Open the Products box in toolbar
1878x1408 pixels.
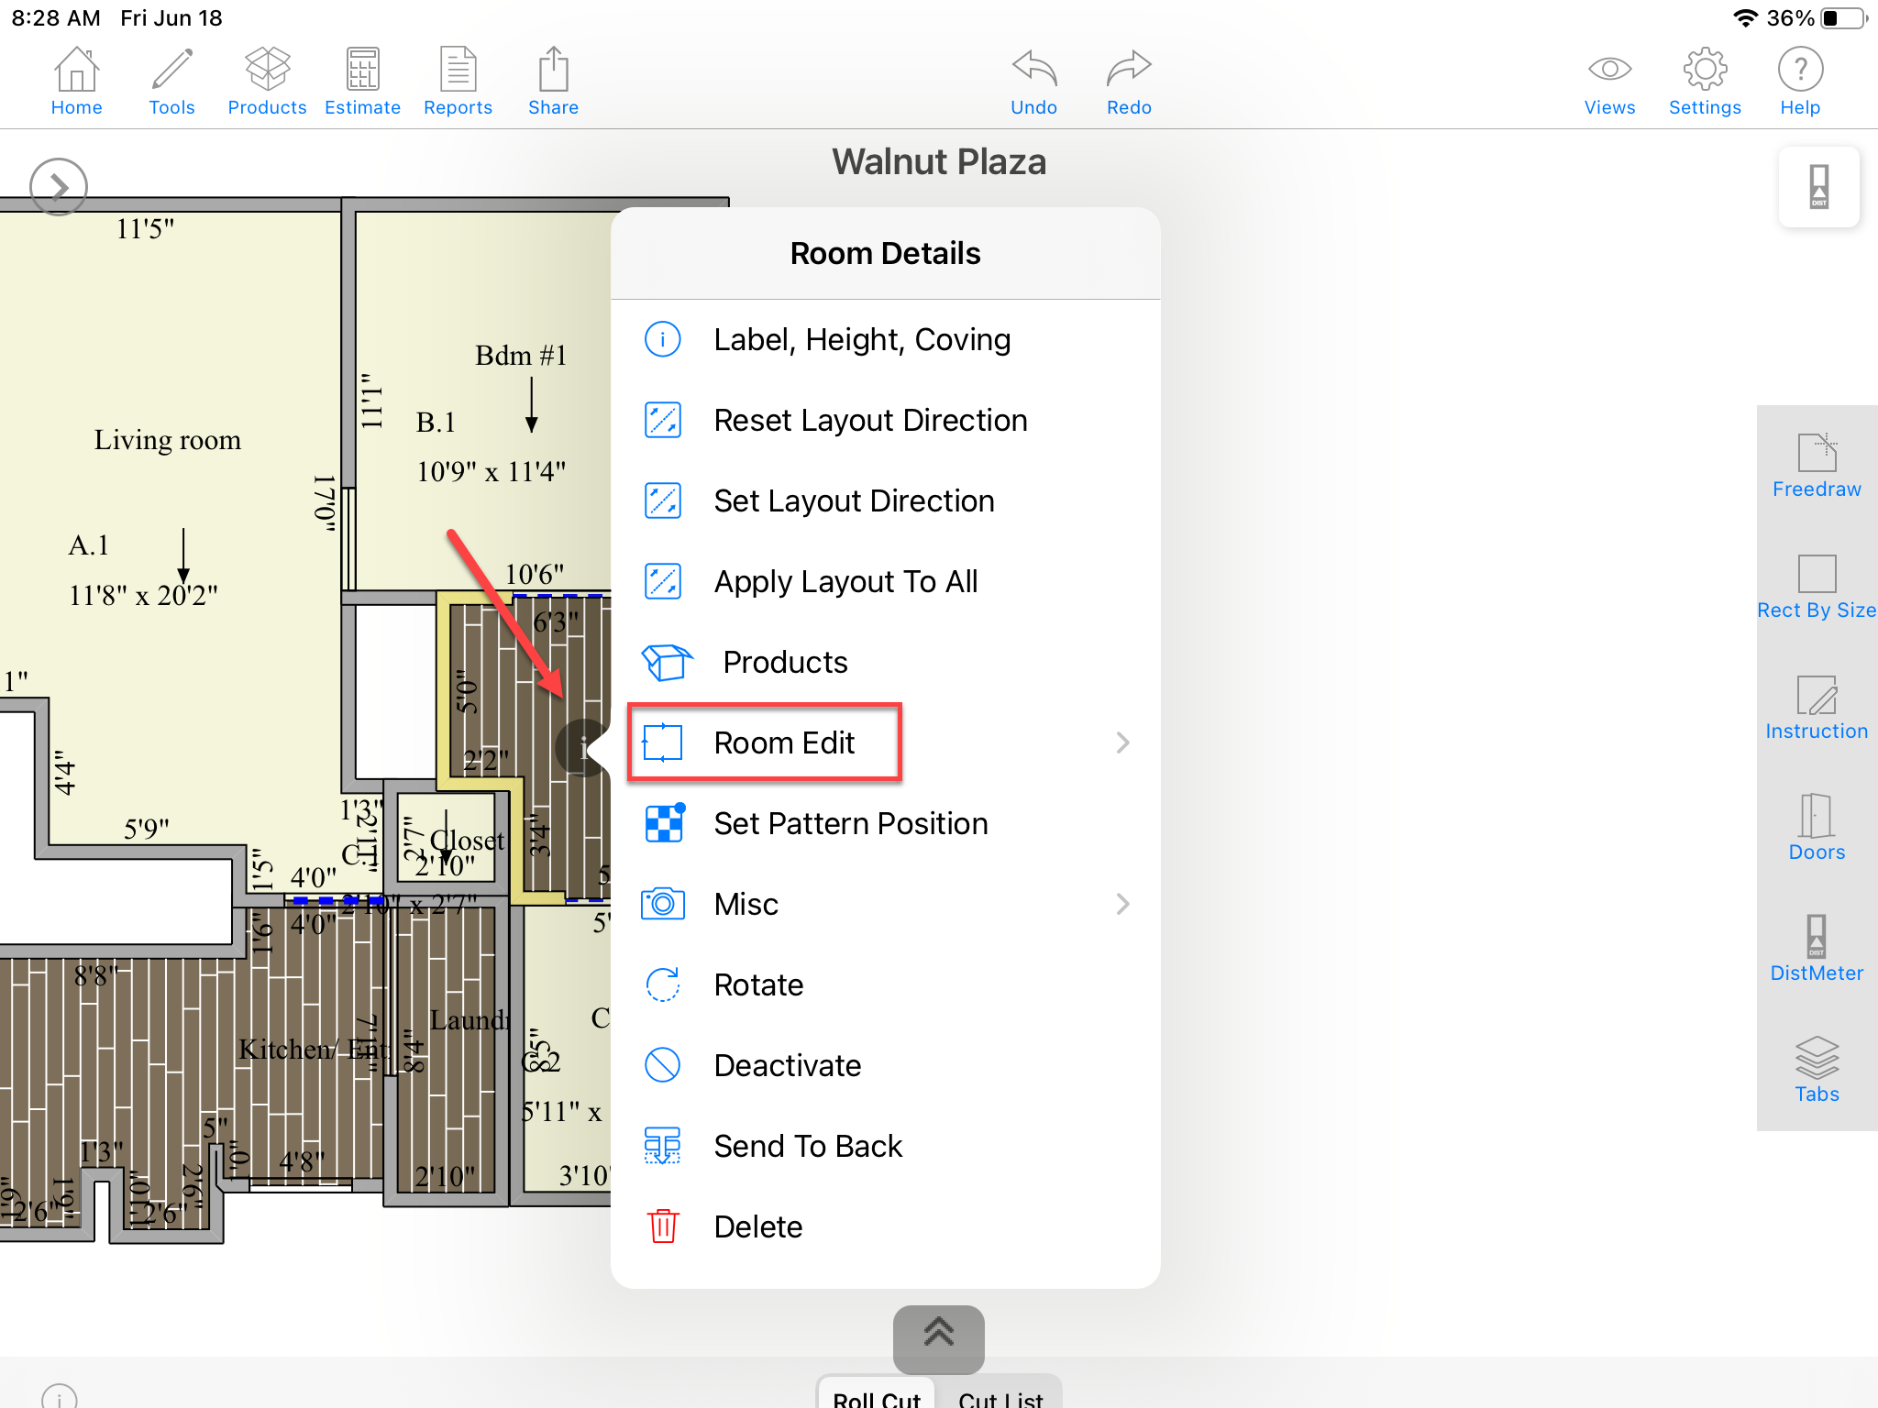(x=267, y=81)
